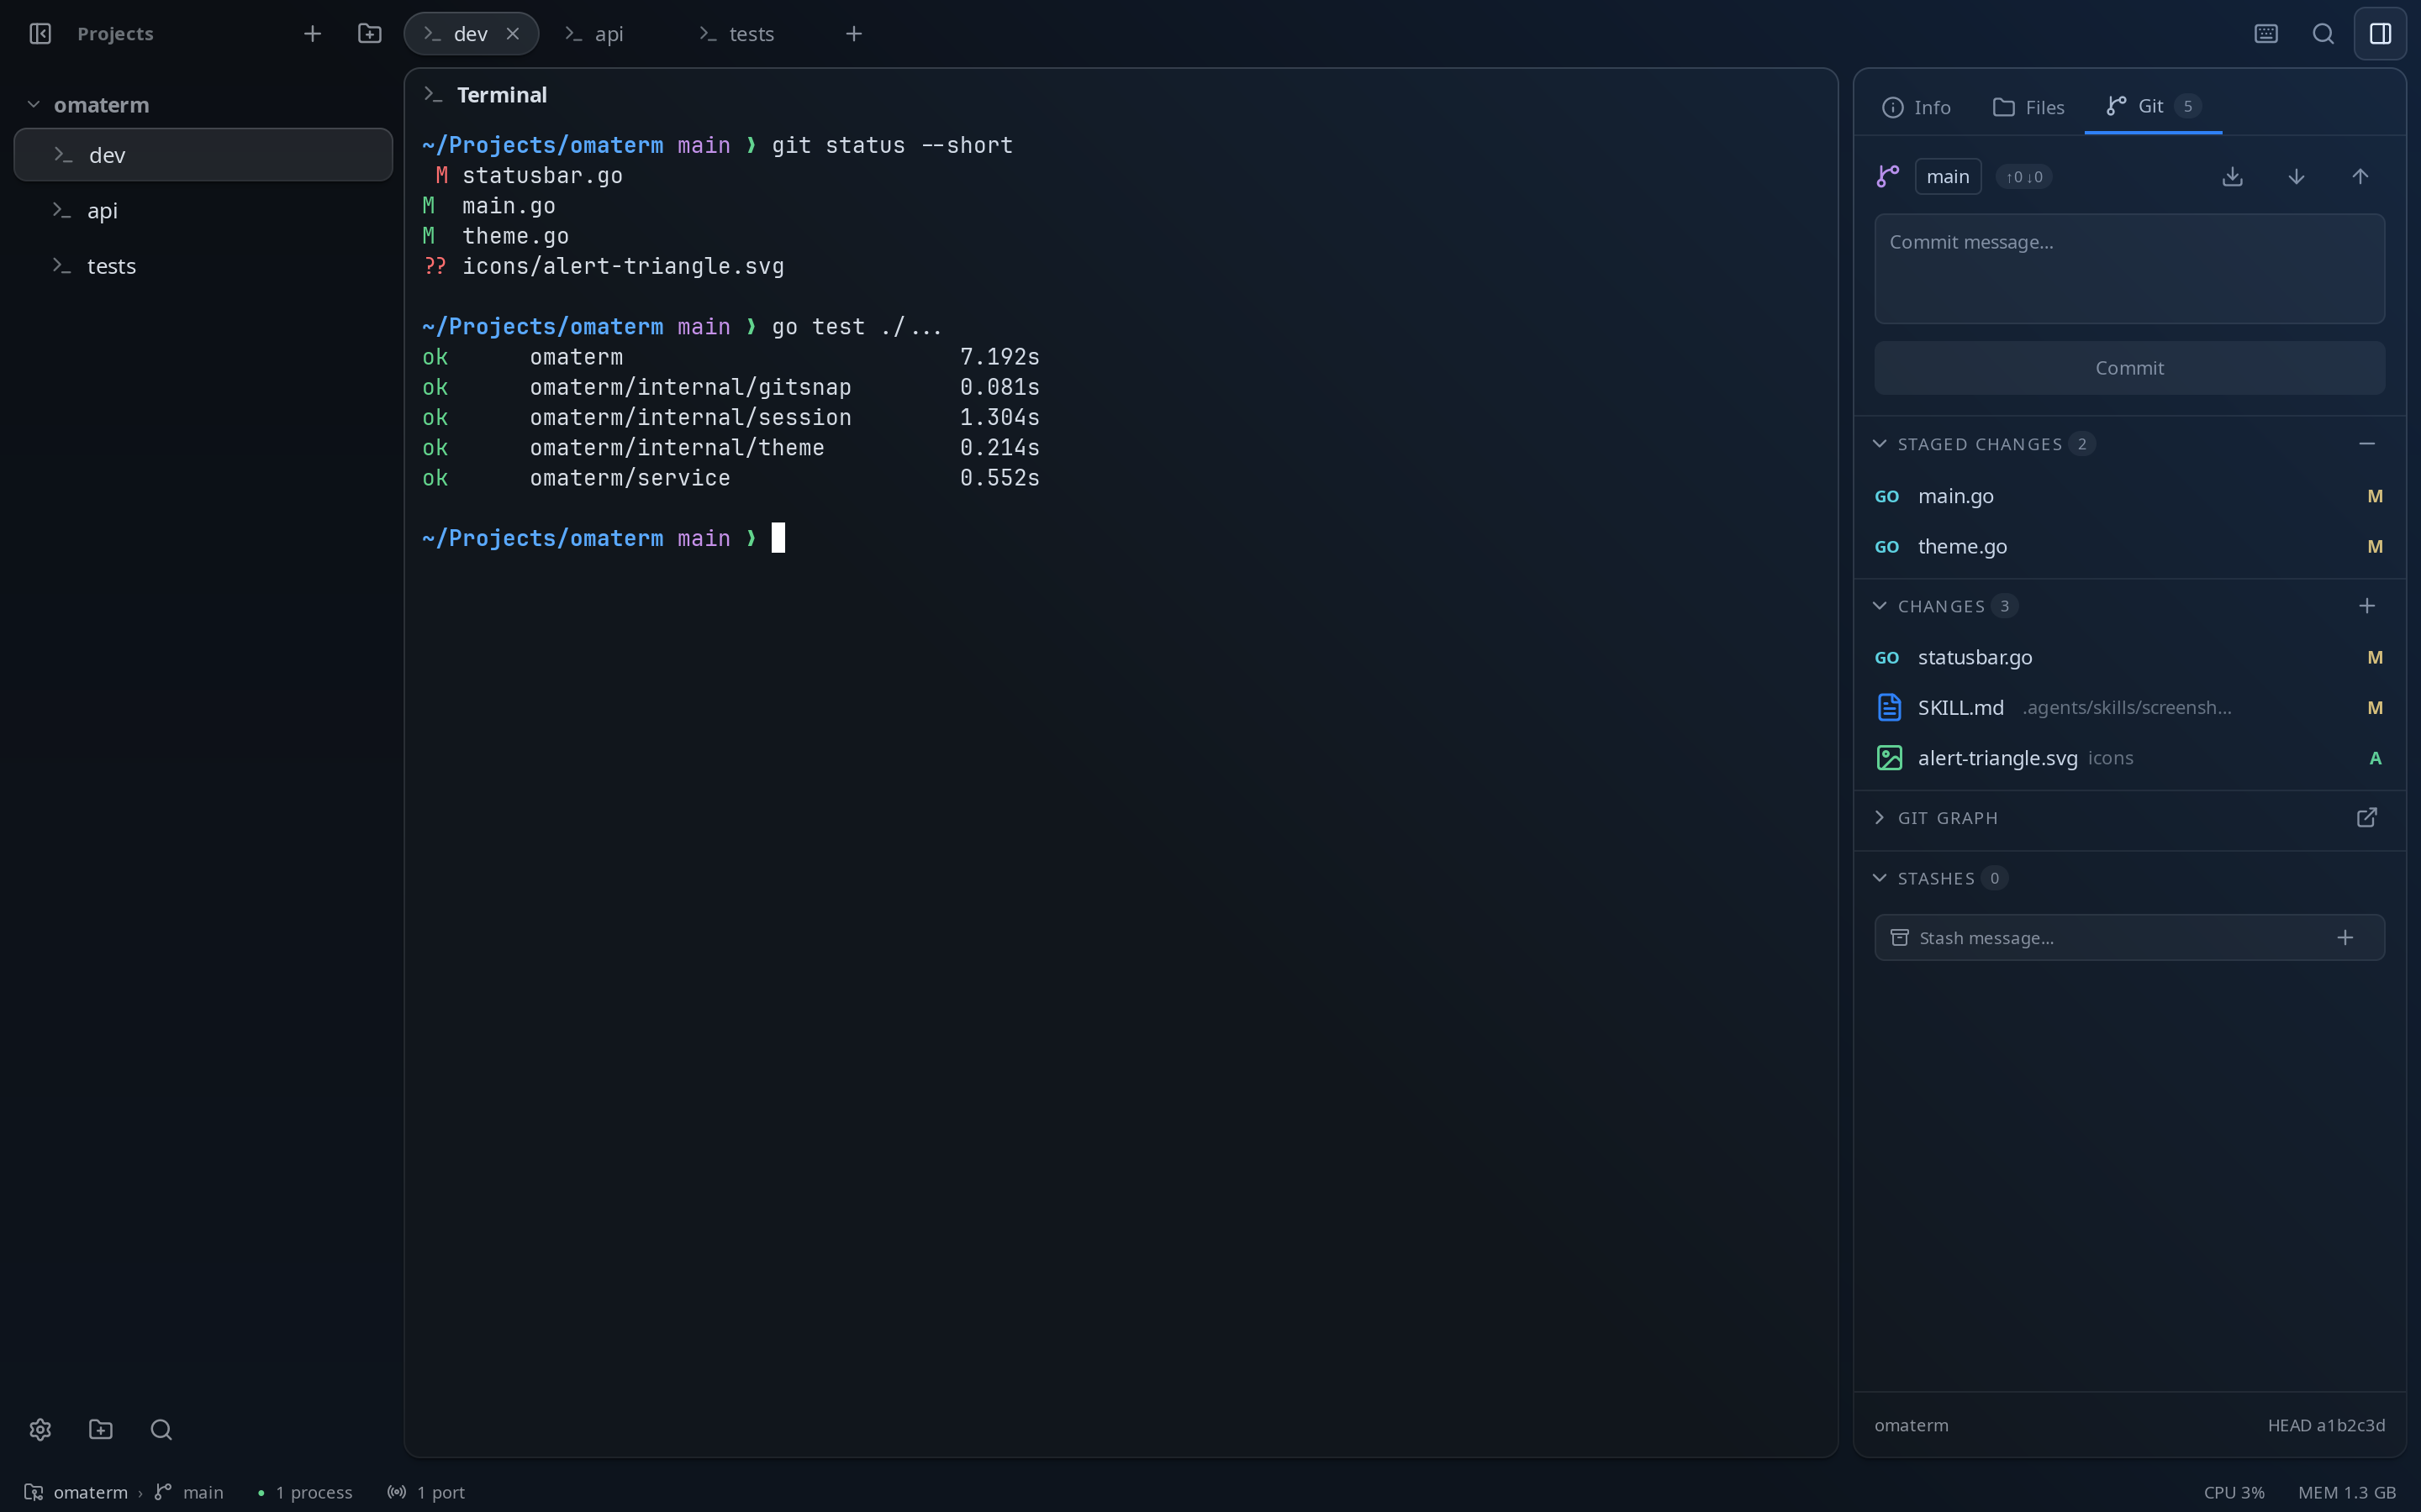Open the Info panel tab
Viewport: 2421px width, 1512px height.
pyautogui.click(x=1916, y=107)
